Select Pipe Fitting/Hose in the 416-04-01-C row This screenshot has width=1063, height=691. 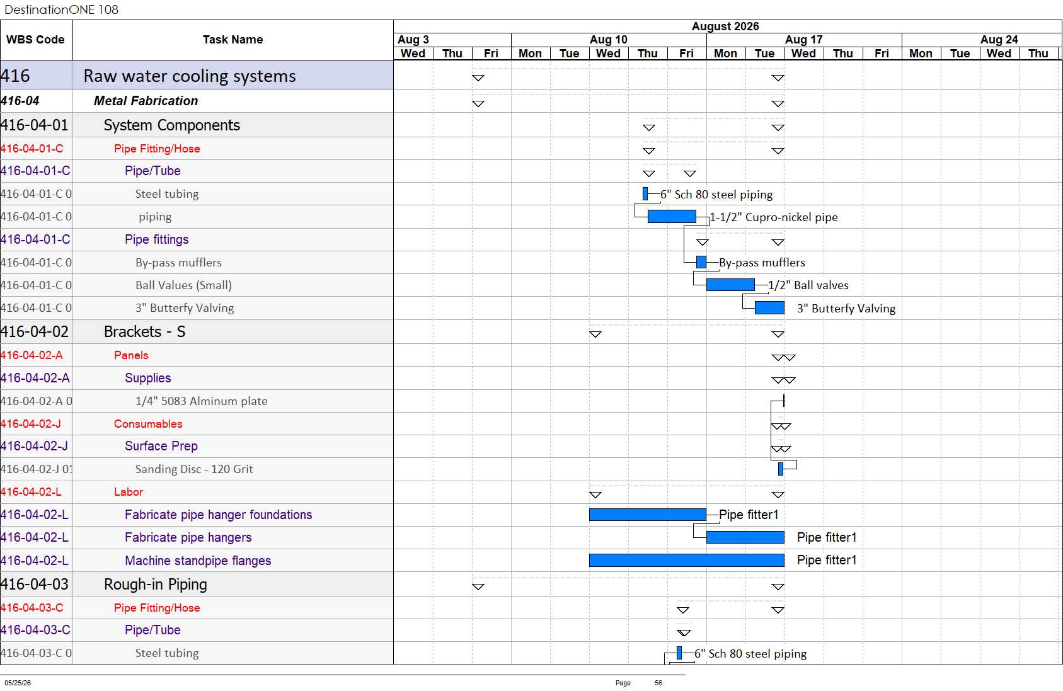[x=157, y=149]
